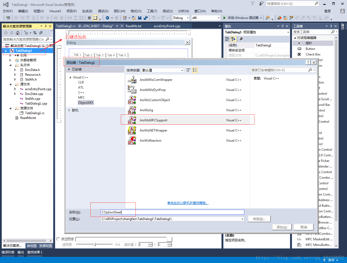The height and width of the screenshot is (263, 347).
Task: Open the 生成(B) menu
Action: coord(87,11)
